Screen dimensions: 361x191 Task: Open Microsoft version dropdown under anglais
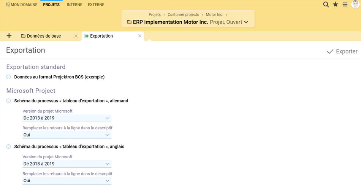click(67, 164)
